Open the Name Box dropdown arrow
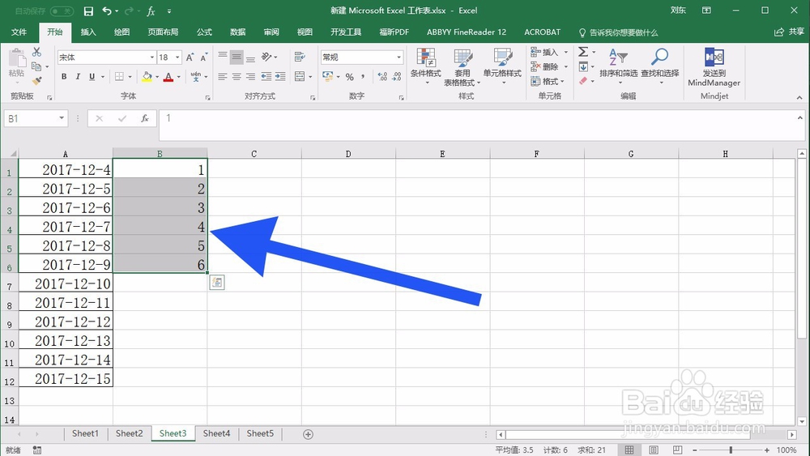810x456 pixels. 62,118
